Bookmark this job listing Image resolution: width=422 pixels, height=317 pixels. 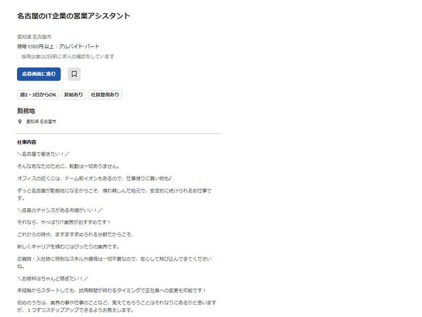[x=74, y=74]
